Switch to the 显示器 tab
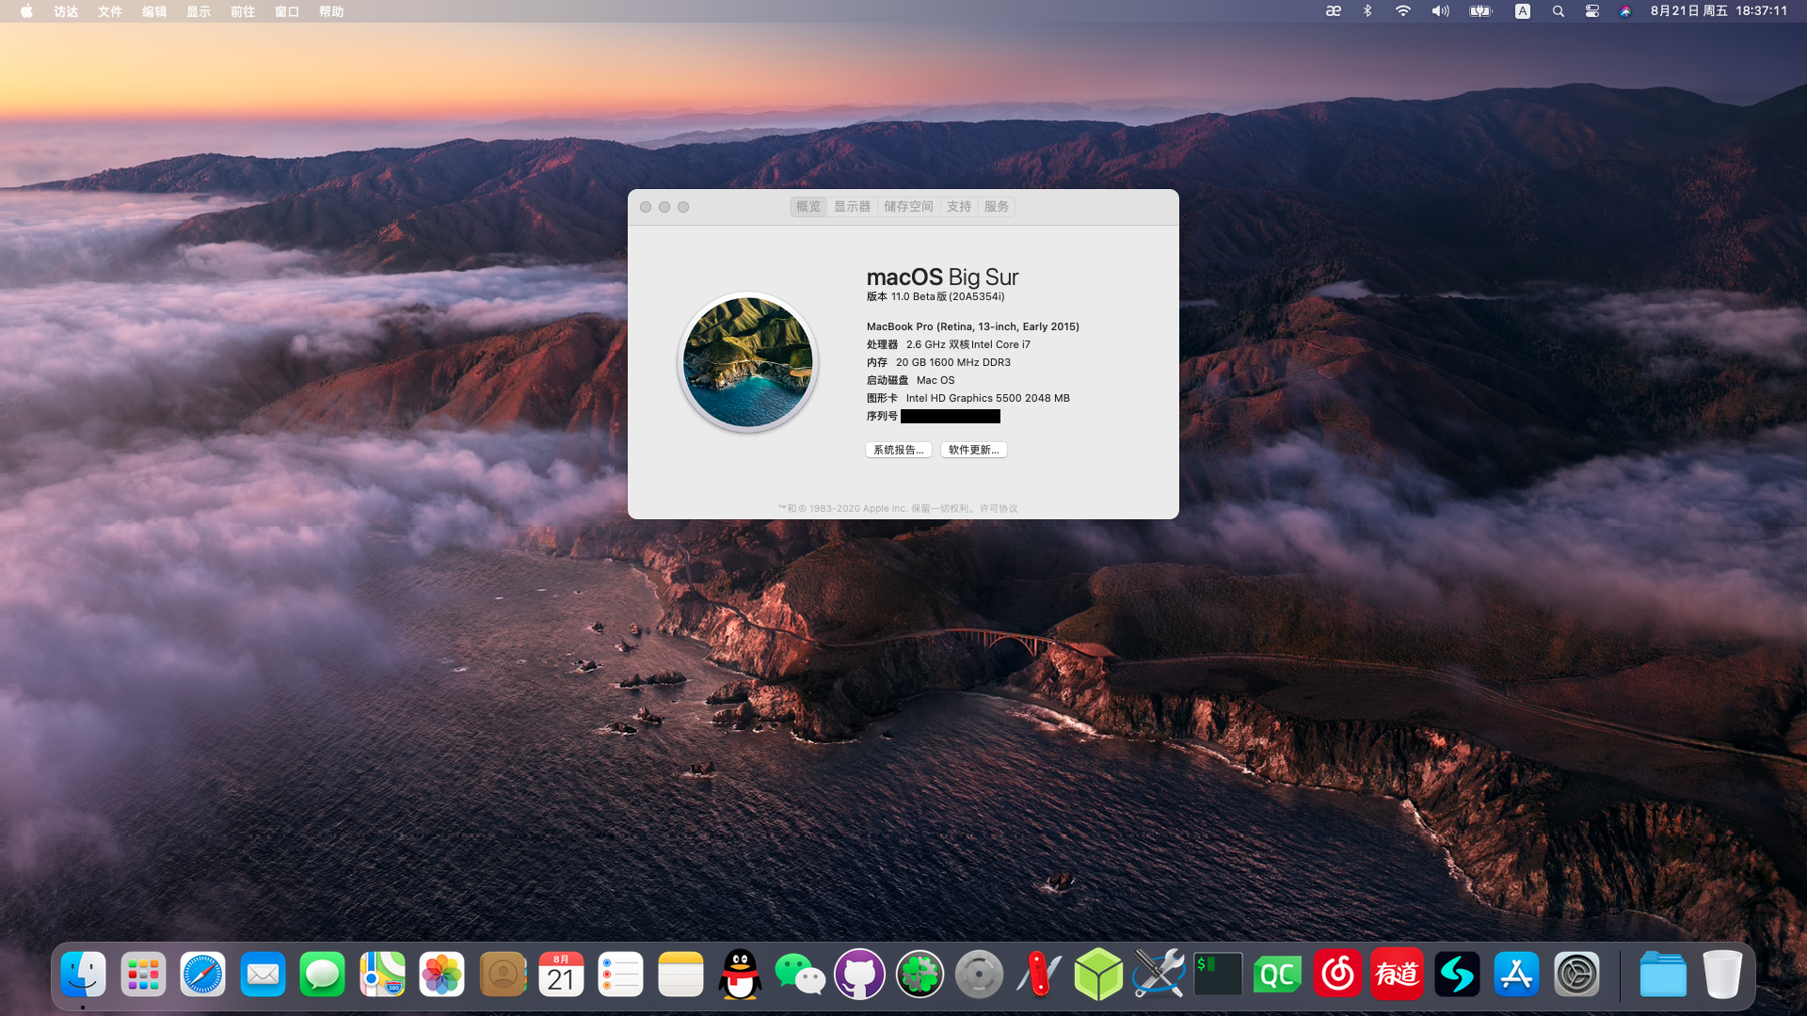1807x1016 pixels. click(852, 207)
